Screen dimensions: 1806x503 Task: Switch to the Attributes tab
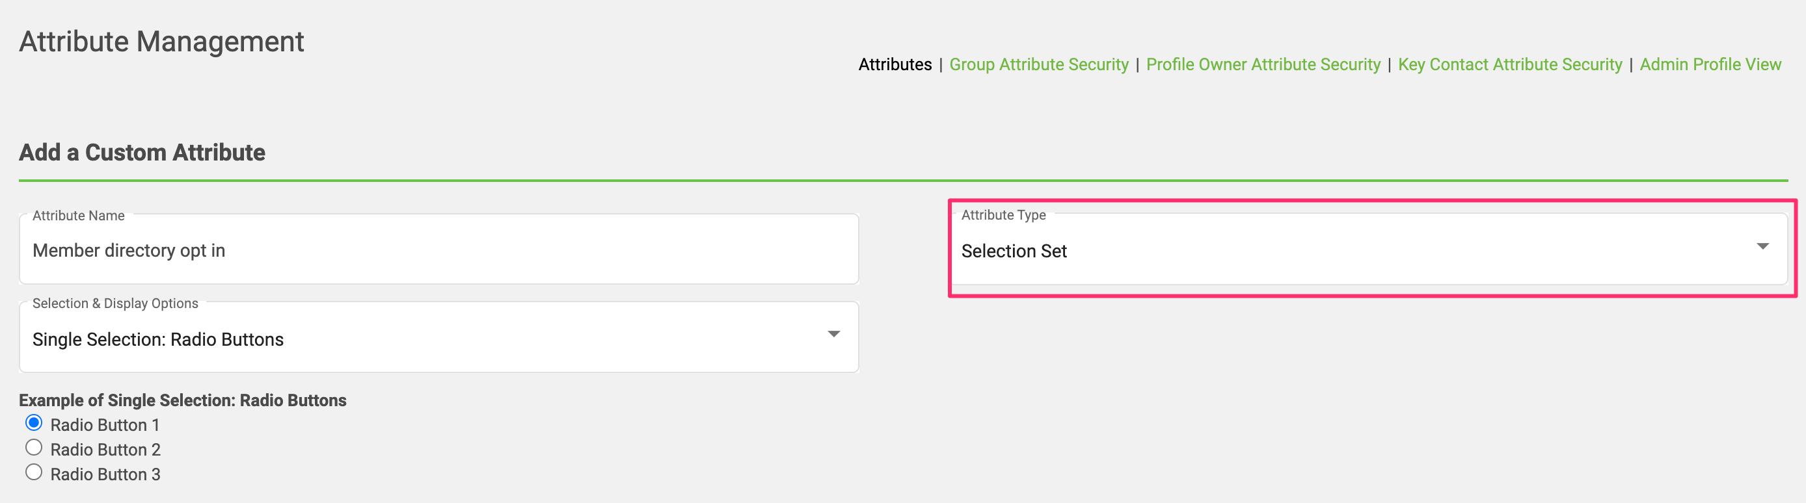pos(895,64)
